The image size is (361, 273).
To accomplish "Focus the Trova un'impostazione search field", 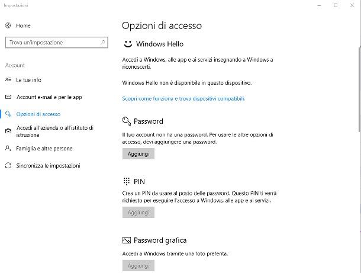I will (57, 43).
